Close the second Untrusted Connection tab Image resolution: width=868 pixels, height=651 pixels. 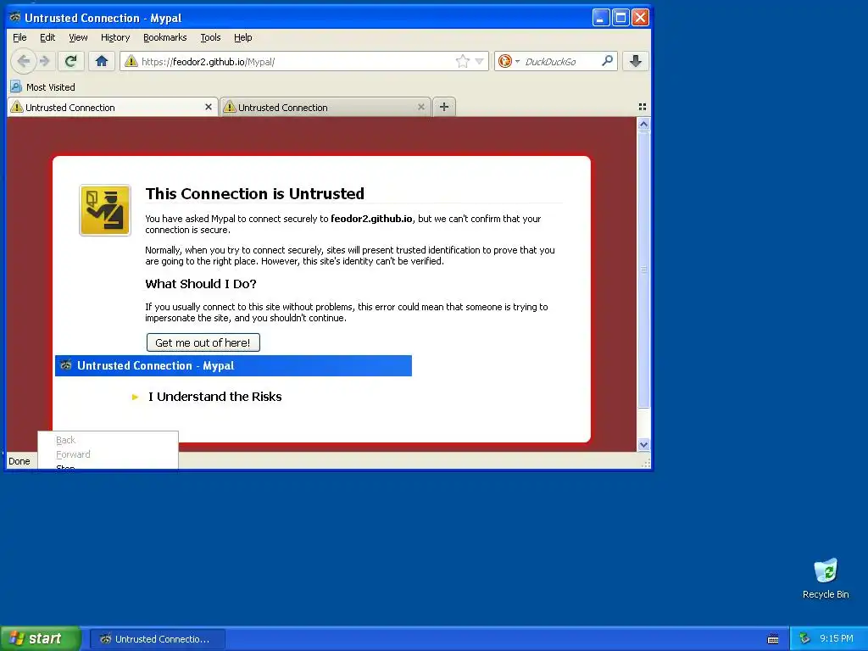pos(421,107)
